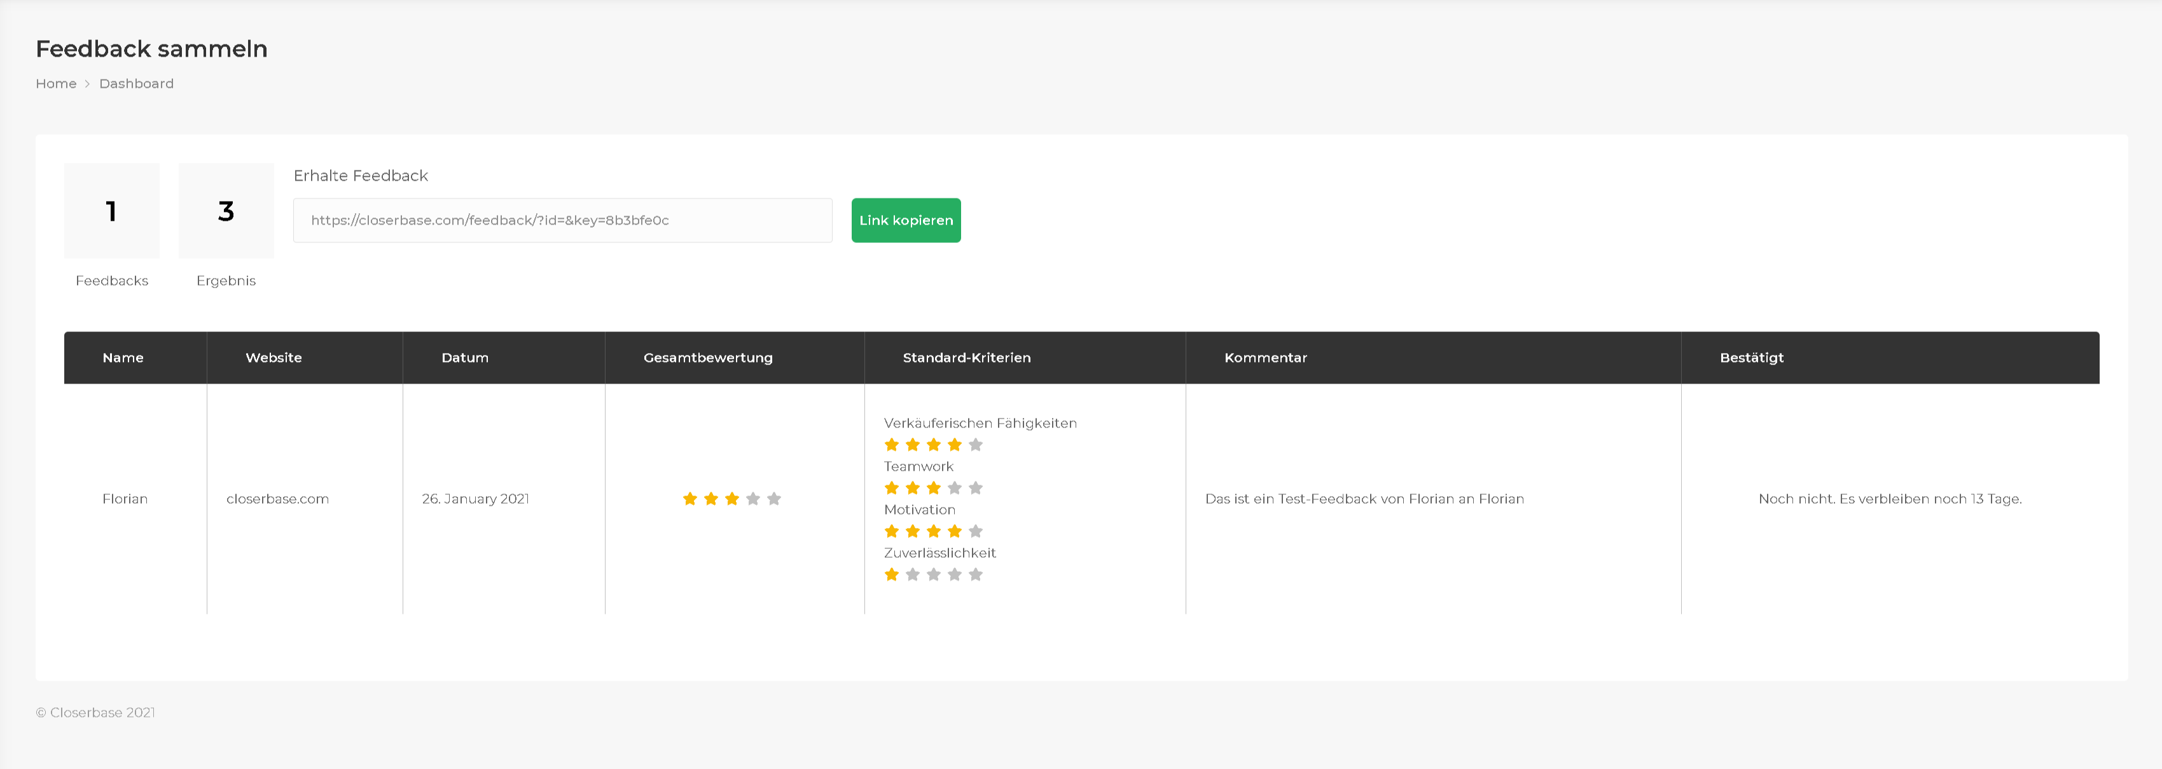Select the Closerbase 2021 footer text

[x=95, y=712]
